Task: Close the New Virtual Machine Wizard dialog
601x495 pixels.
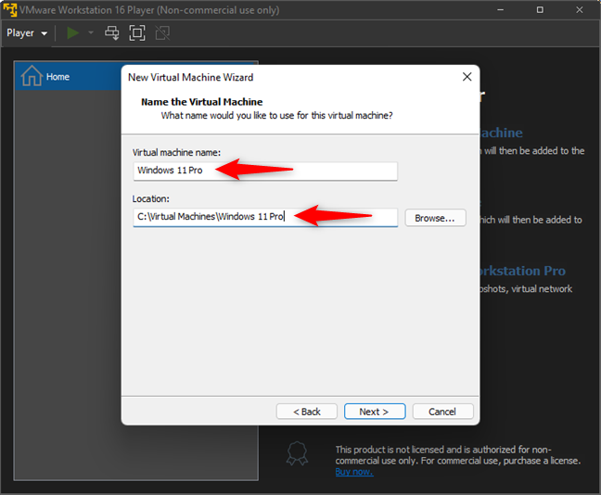Action: click(467, 77)
